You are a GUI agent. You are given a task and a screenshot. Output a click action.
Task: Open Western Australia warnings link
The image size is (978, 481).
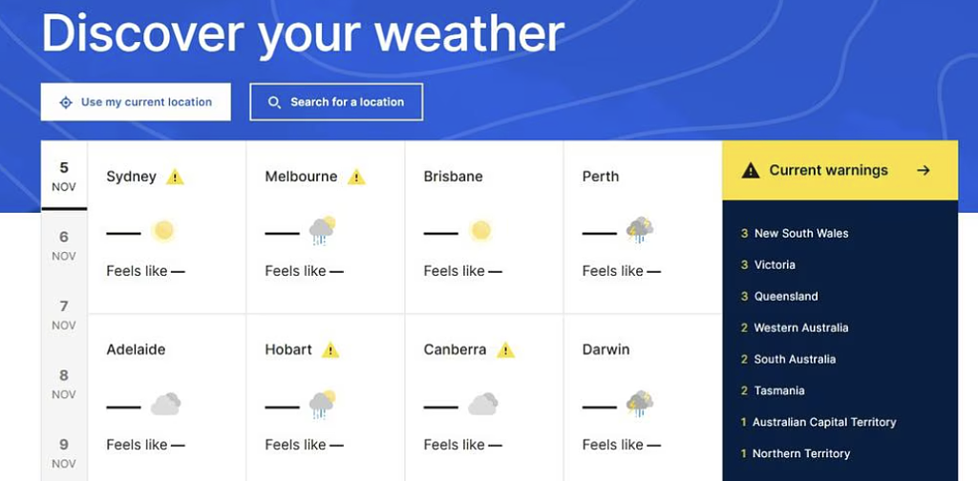[x=800, y=327]
